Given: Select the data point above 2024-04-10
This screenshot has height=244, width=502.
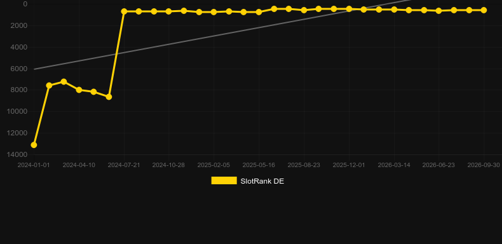Looking at the screenshot, I should click(x=79, y=90).
